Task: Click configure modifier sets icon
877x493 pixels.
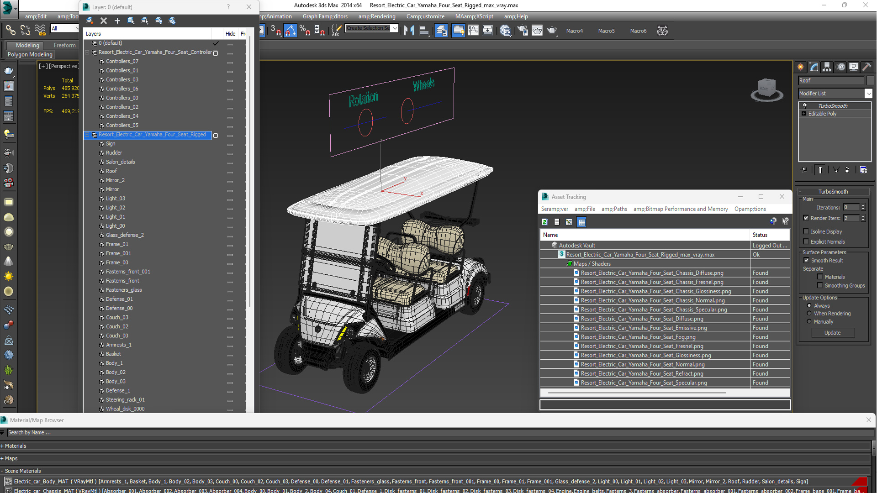Action: tap(863, 170)
